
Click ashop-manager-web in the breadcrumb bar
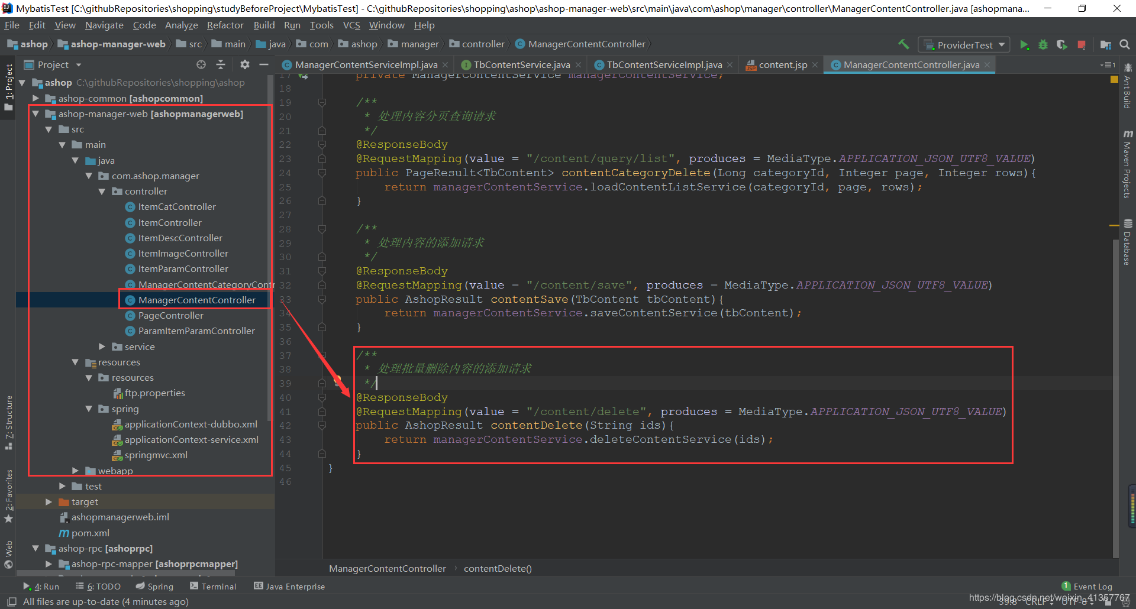[112, 44]
